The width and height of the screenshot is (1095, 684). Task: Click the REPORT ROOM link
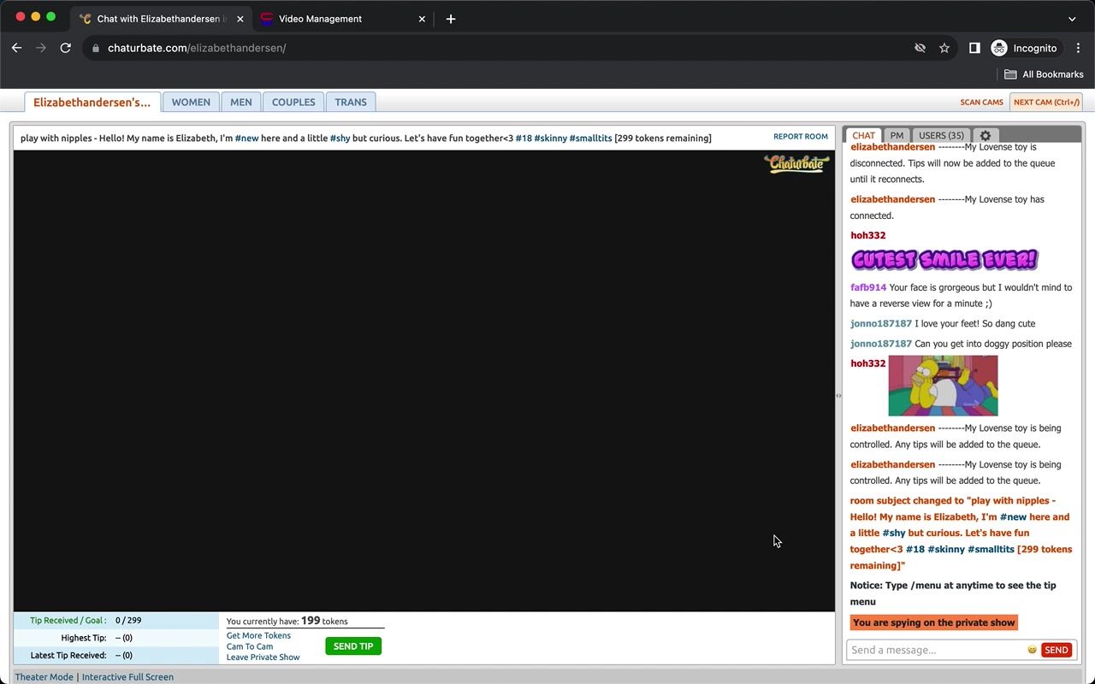coord(801,137)
